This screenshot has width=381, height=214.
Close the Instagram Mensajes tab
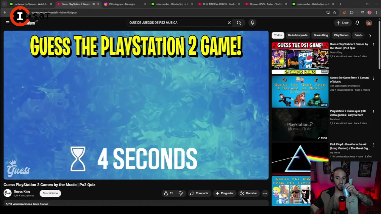click(145, 4)
